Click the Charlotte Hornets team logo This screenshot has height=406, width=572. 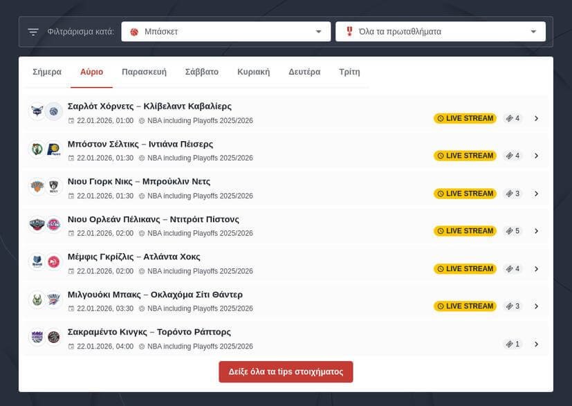pyautogui.click(x=37, y=111)
